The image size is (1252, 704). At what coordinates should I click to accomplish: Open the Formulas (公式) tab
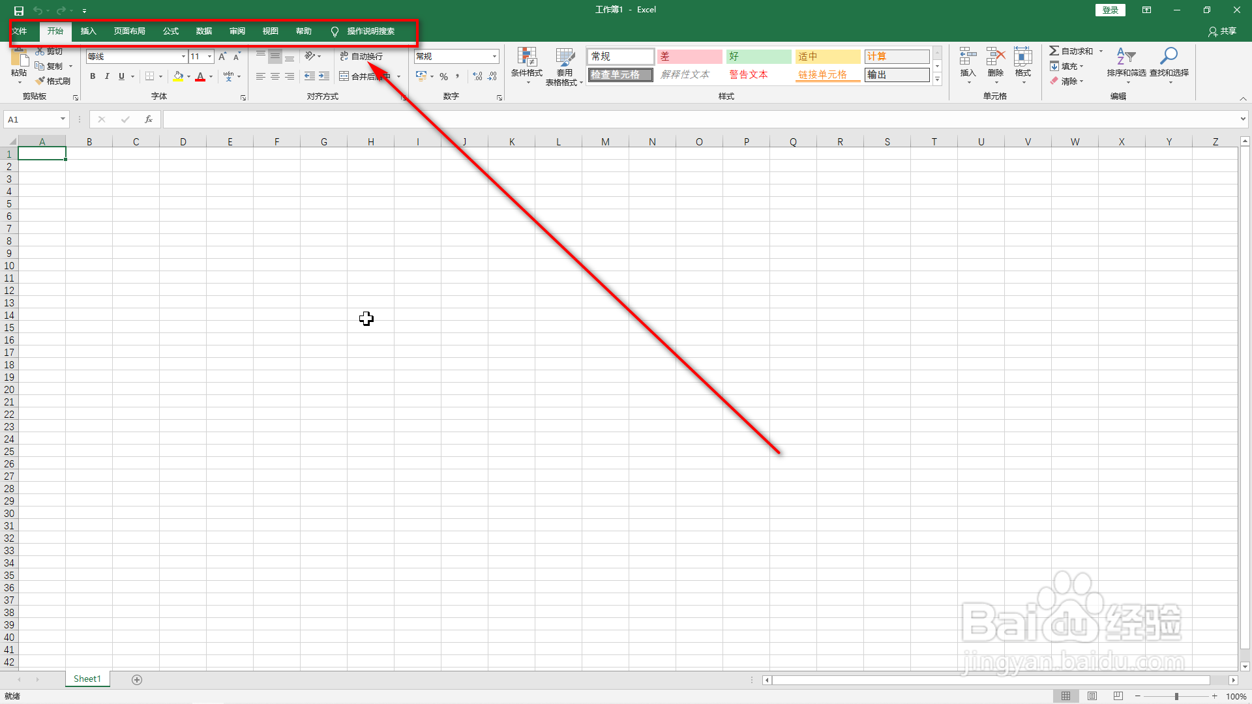pos(171,31)
